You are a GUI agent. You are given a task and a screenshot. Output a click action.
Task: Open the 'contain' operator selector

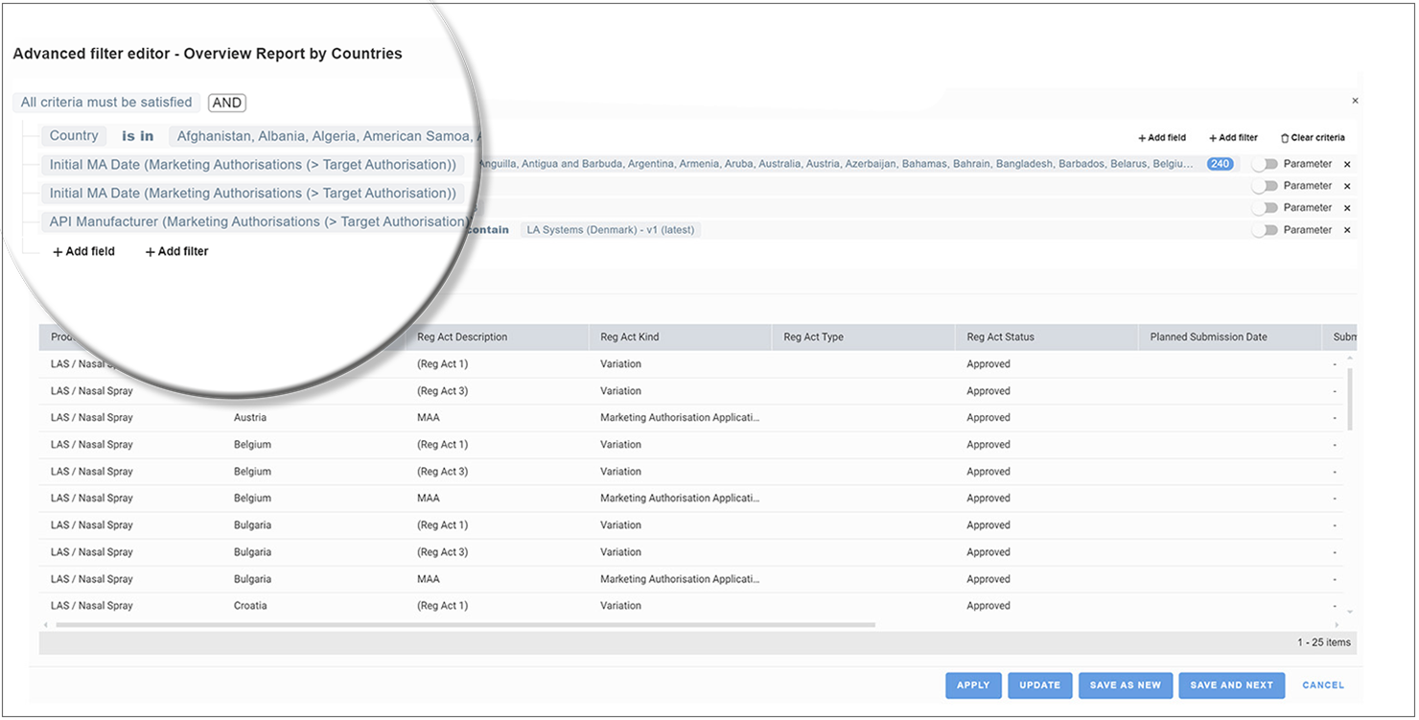(x=489, y=230)
